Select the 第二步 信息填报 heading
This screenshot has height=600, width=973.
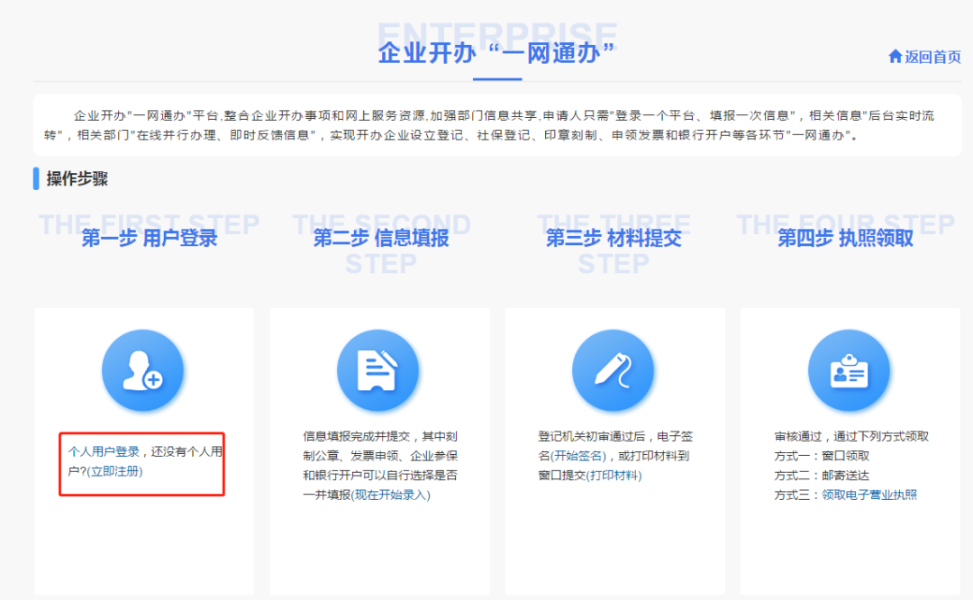click(x=381, y=238)
